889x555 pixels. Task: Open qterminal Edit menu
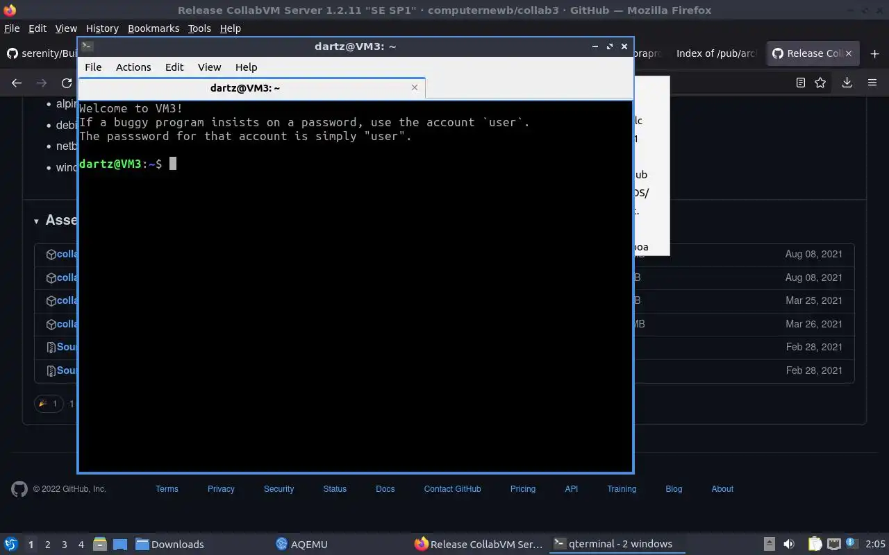pos(174,67)
